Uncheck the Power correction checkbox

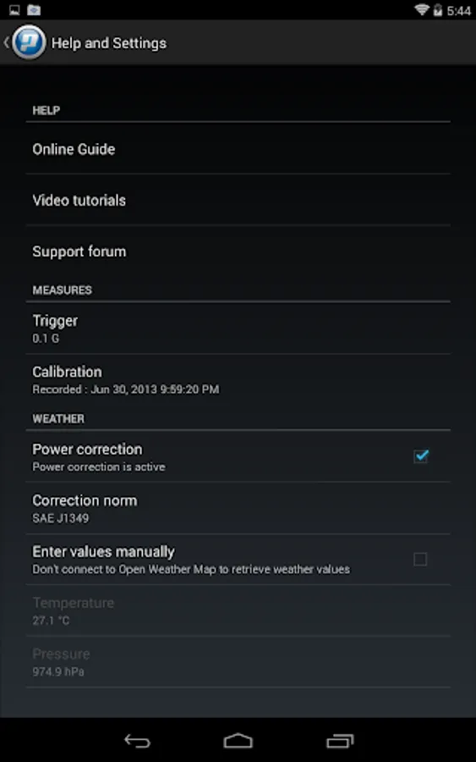(421, 456)
